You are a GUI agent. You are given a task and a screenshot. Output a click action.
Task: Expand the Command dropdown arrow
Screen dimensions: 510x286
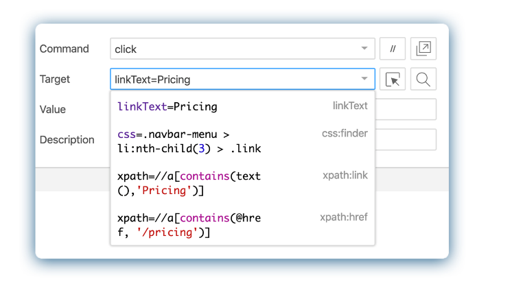pyautogui.click(x=364, y=49)
